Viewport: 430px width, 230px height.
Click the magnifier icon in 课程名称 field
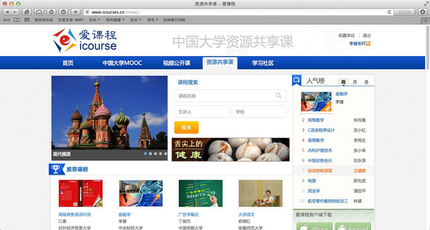coord(279,95)
